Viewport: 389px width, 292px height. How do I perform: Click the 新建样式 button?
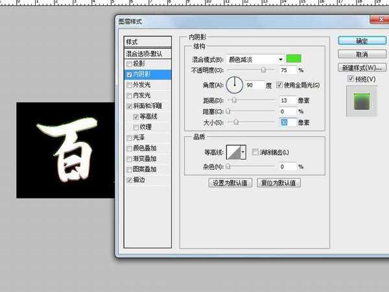[362, 67]
